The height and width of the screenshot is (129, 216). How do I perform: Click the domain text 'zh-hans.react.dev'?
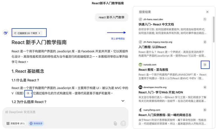coord(153,19)
